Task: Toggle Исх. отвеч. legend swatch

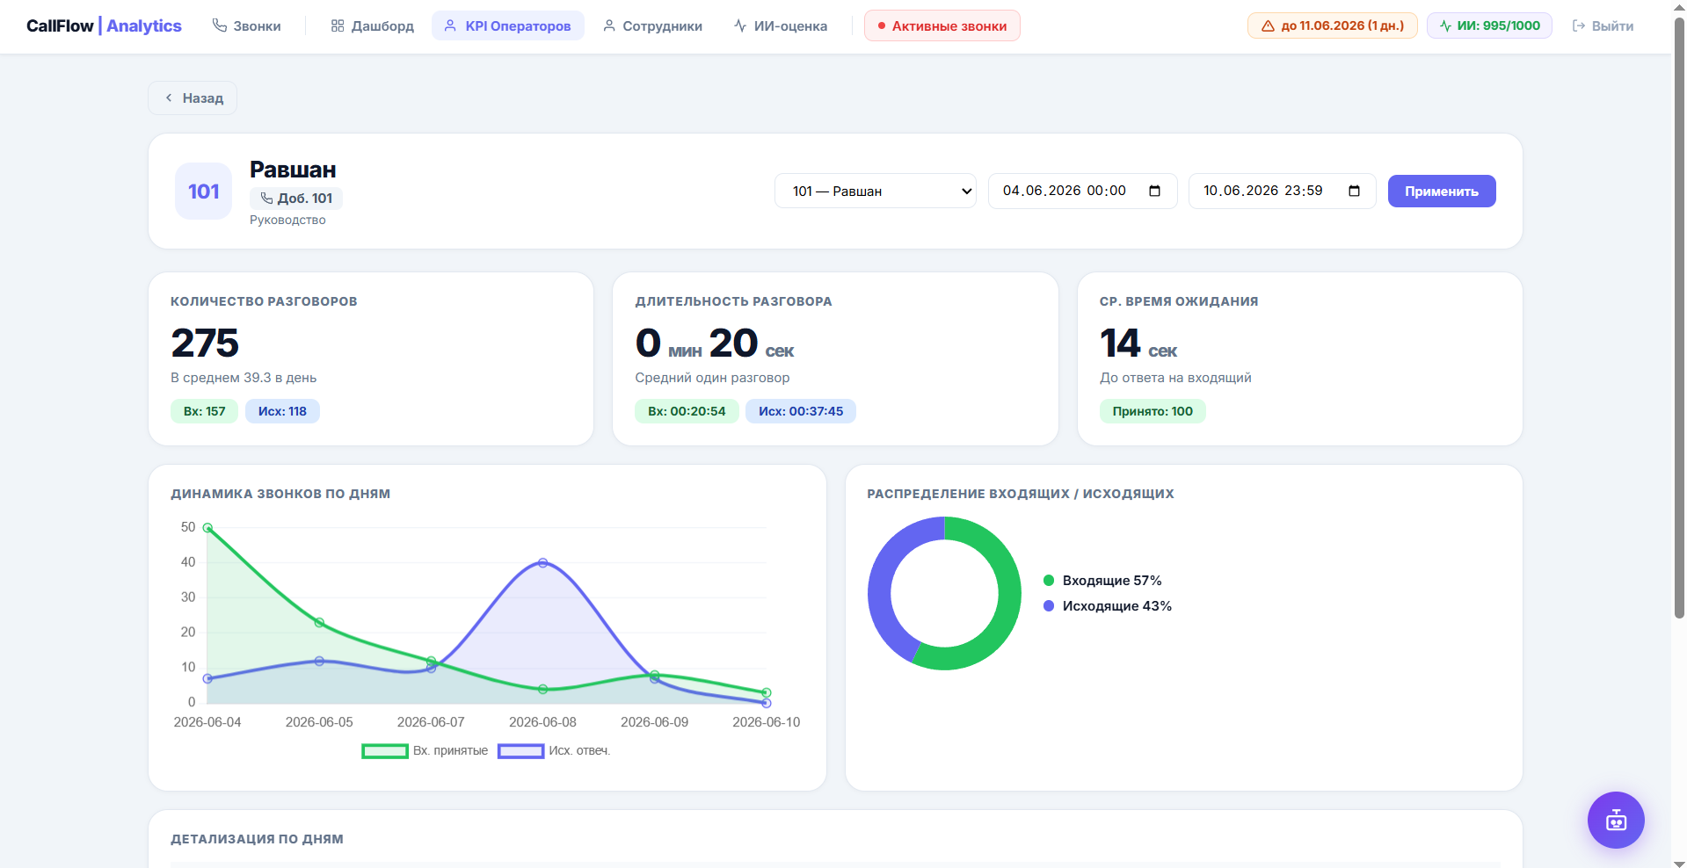Action: [521, 751]
